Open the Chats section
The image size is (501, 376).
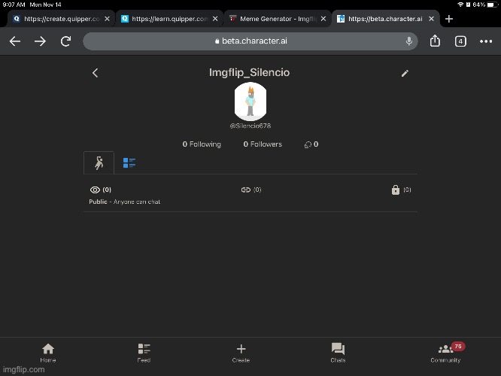338,352
